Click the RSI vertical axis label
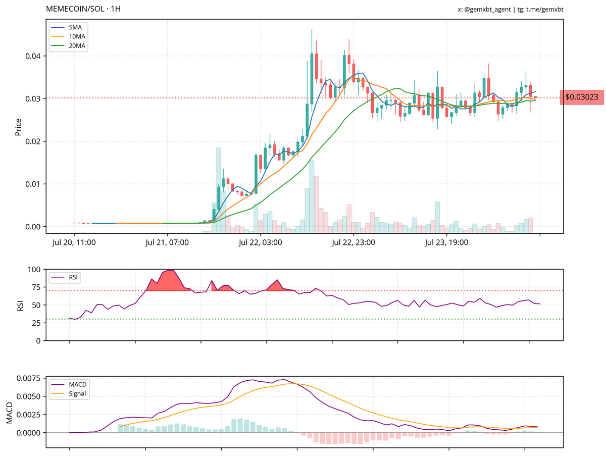Screen dimensions: 606x456 point(21,305)
